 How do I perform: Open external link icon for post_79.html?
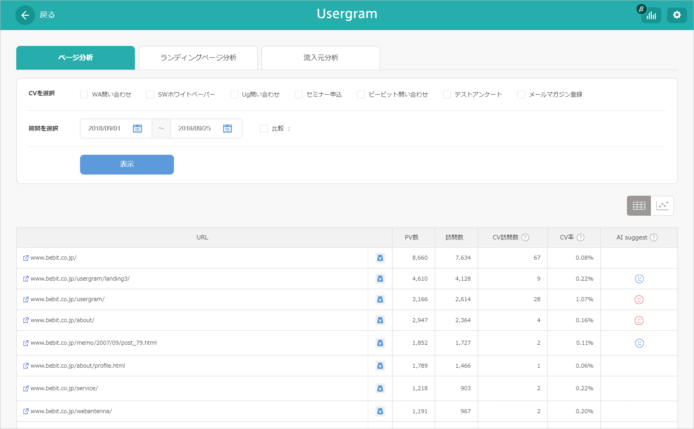[x=26, y=343]
